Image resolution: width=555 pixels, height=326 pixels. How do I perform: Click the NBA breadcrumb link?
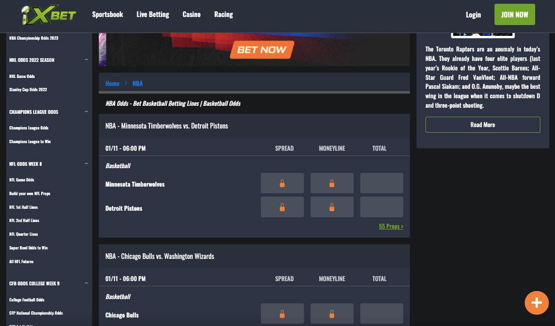tap(138, 84)
